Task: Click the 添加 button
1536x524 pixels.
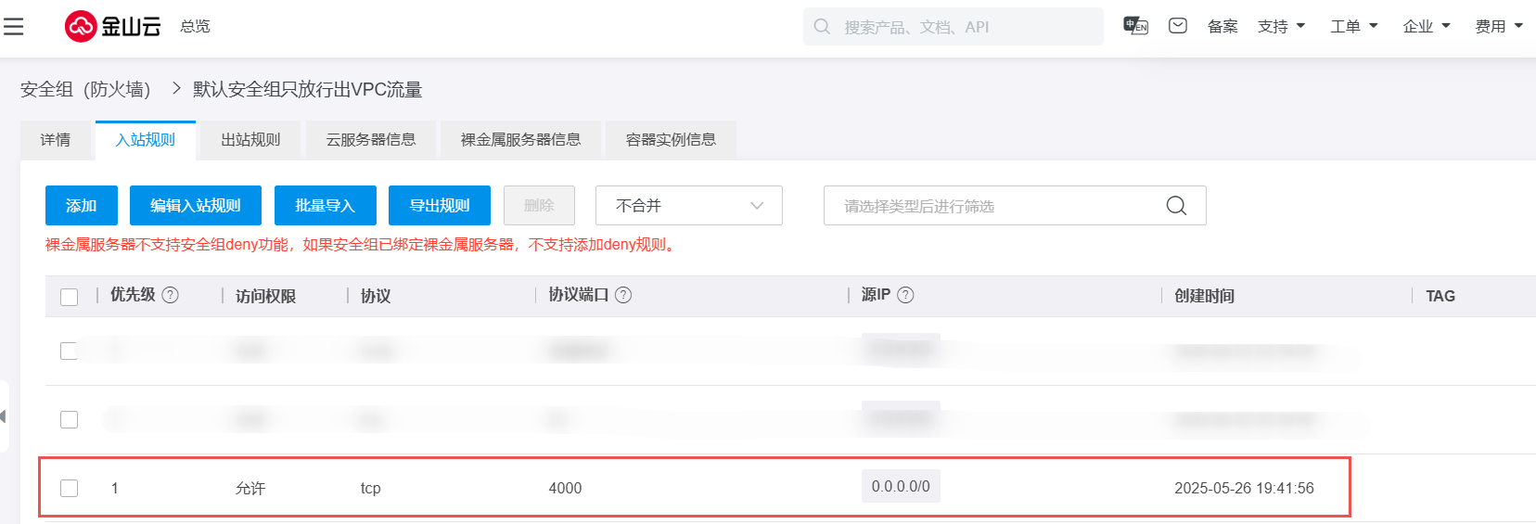Action: click(82, 206)
